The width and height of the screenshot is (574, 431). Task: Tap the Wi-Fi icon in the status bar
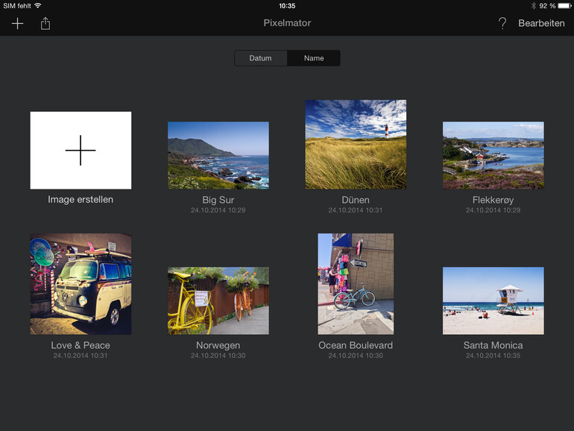point(38,5)
